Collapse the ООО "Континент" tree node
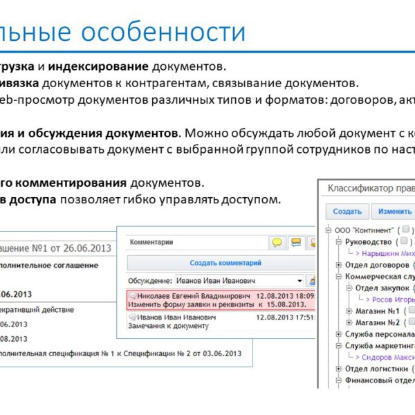Screen dimensions: 415x415 point(327,230)
